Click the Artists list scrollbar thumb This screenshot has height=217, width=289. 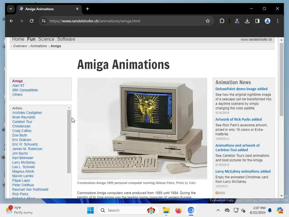tap(69, 142)
